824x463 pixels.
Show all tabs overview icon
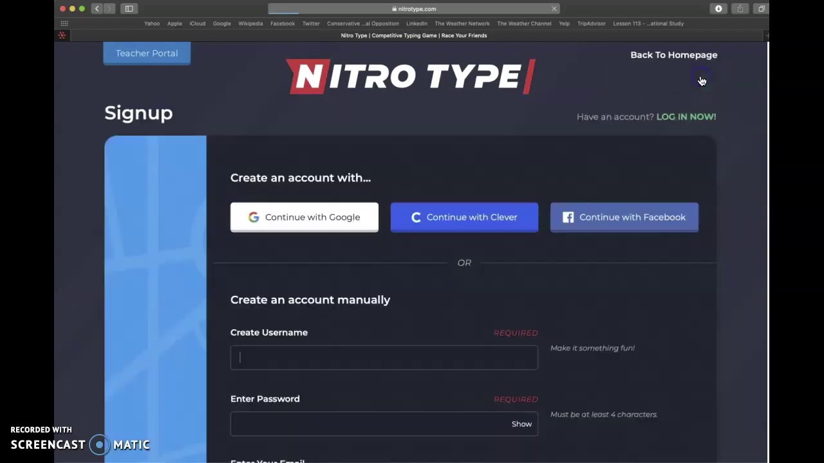click(762, 8)
